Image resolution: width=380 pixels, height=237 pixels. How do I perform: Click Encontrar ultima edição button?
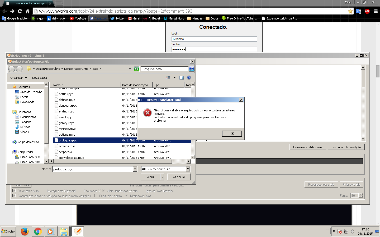(x=346, y=147)
